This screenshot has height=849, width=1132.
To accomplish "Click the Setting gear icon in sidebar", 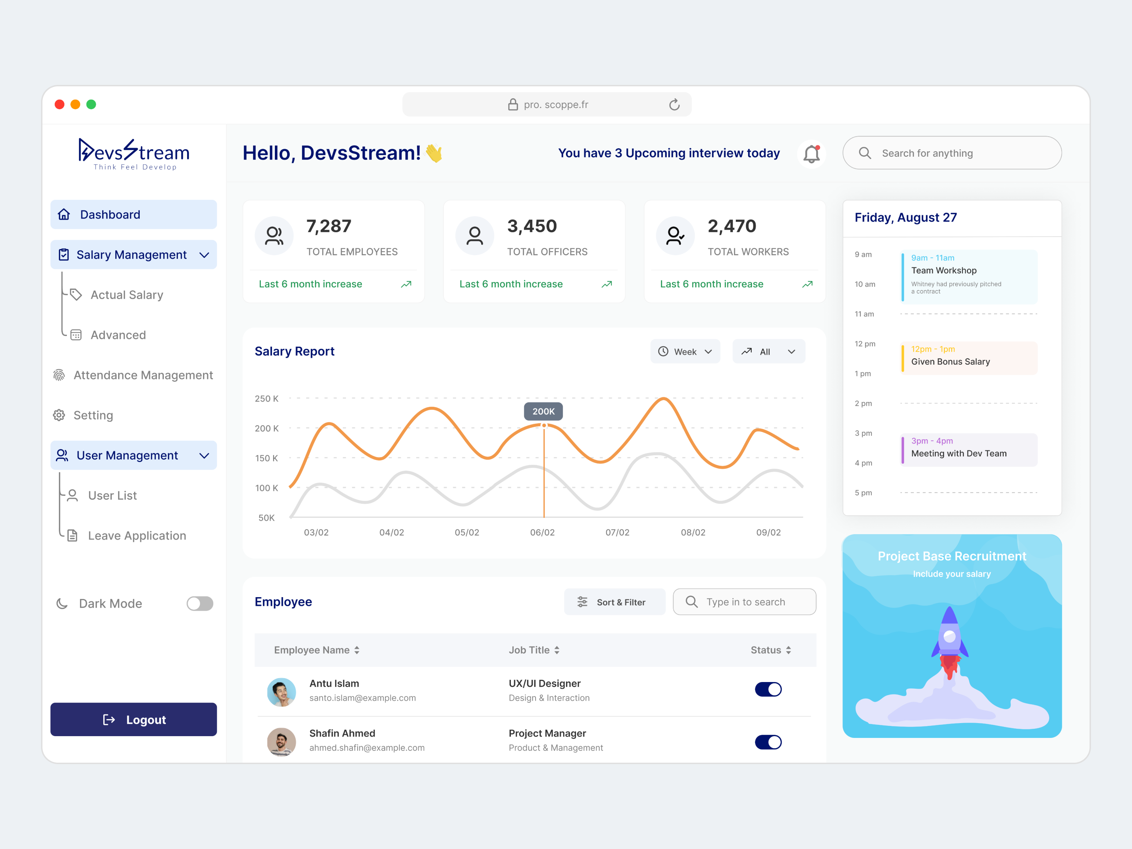I will (59, 415).
